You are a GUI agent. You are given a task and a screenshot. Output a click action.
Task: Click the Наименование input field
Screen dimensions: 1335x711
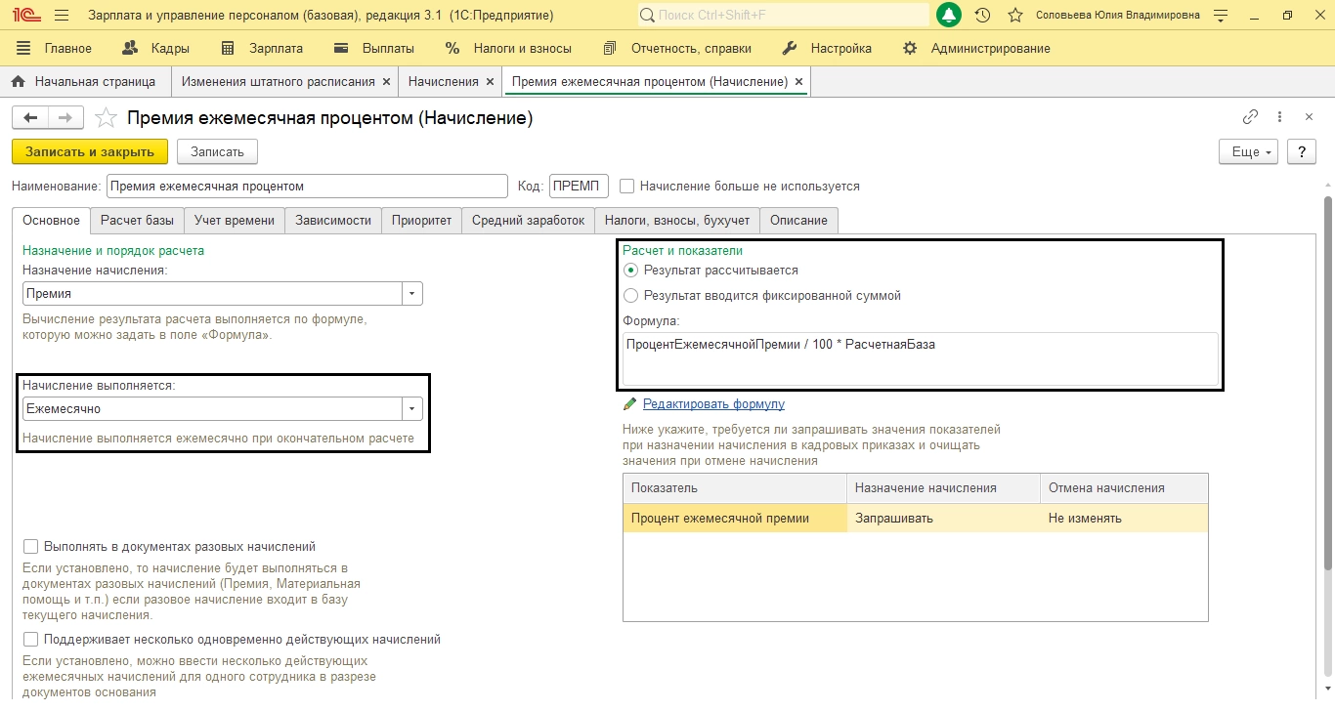(307, 187)
